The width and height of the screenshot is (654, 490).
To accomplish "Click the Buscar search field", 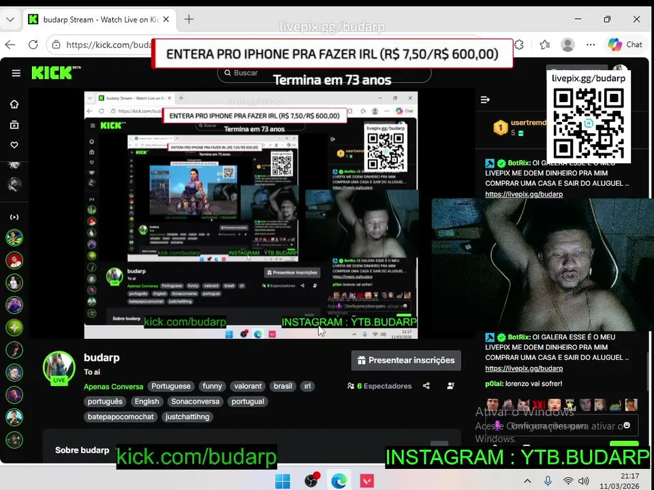I will pos(324,73).
